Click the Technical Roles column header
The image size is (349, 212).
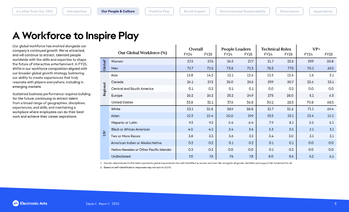(x=276, y=49)
